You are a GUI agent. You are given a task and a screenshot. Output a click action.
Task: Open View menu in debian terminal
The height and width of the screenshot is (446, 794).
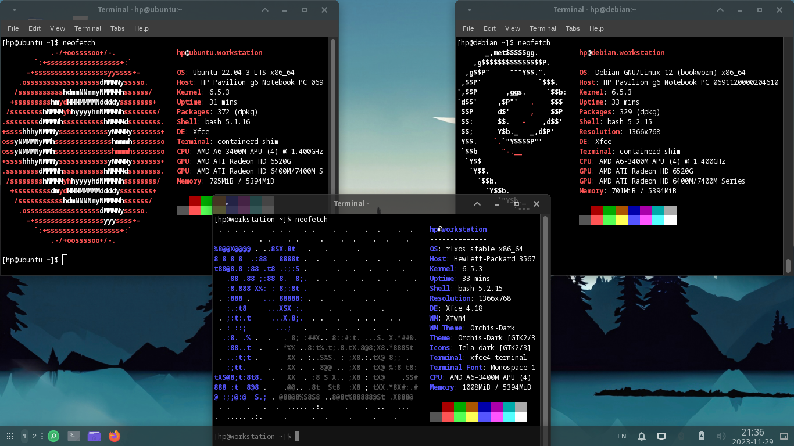click(513, 28)
